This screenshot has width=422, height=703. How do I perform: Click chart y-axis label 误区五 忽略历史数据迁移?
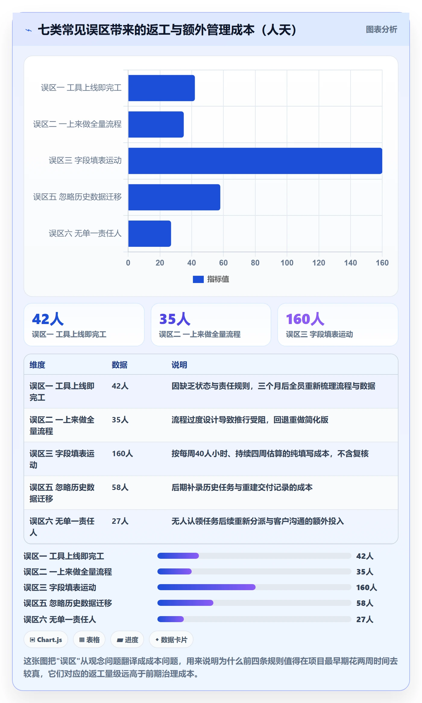pyautogui.click(x=77, y=197)
